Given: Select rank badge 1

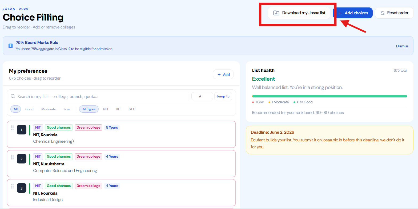Looking at the screenshot, I should coord(22,130).
